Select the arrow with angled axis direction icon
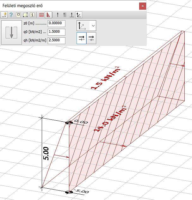This screenshot has width=192, height=200. point(79,15)
